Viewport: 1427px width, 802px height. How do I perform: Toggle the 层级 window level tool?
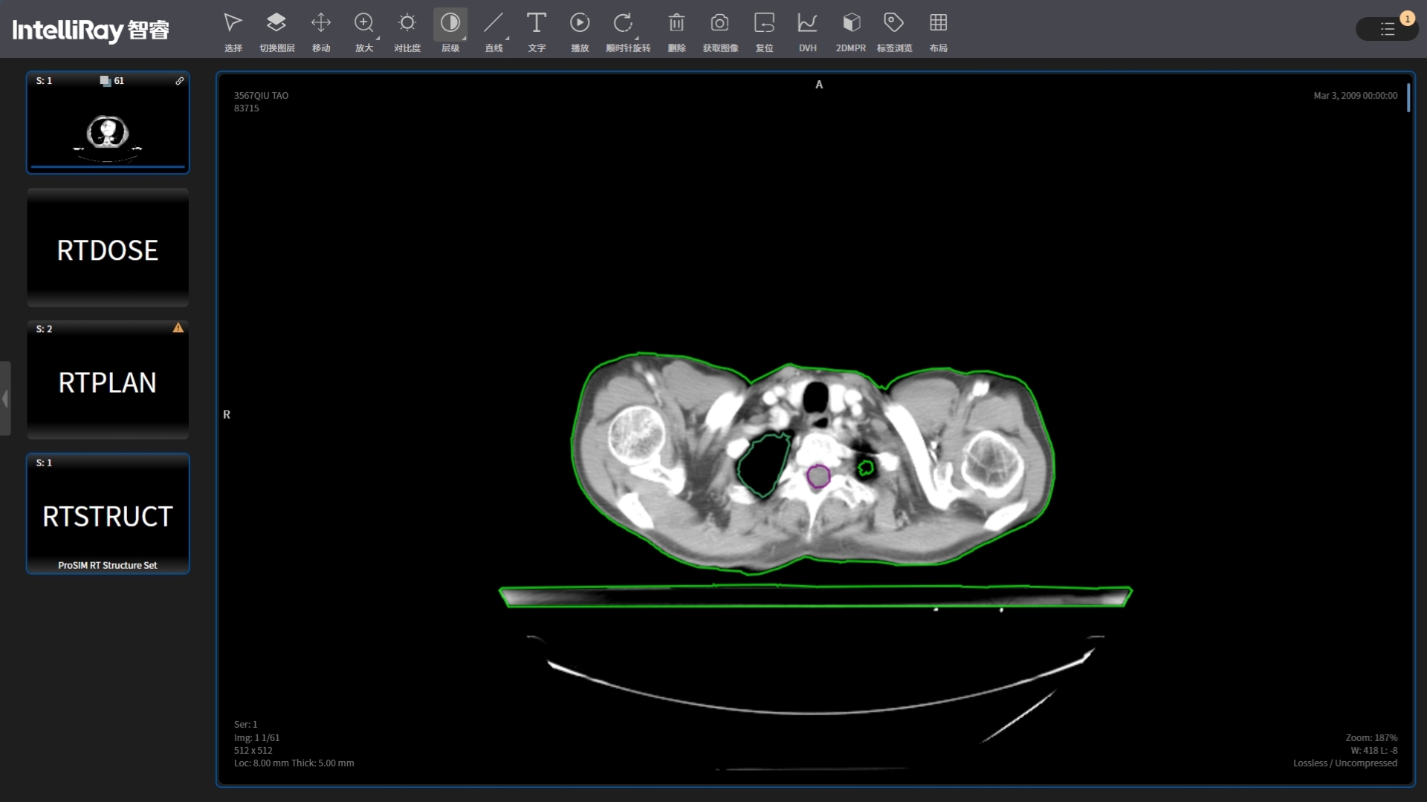click(x=450, y=31)
